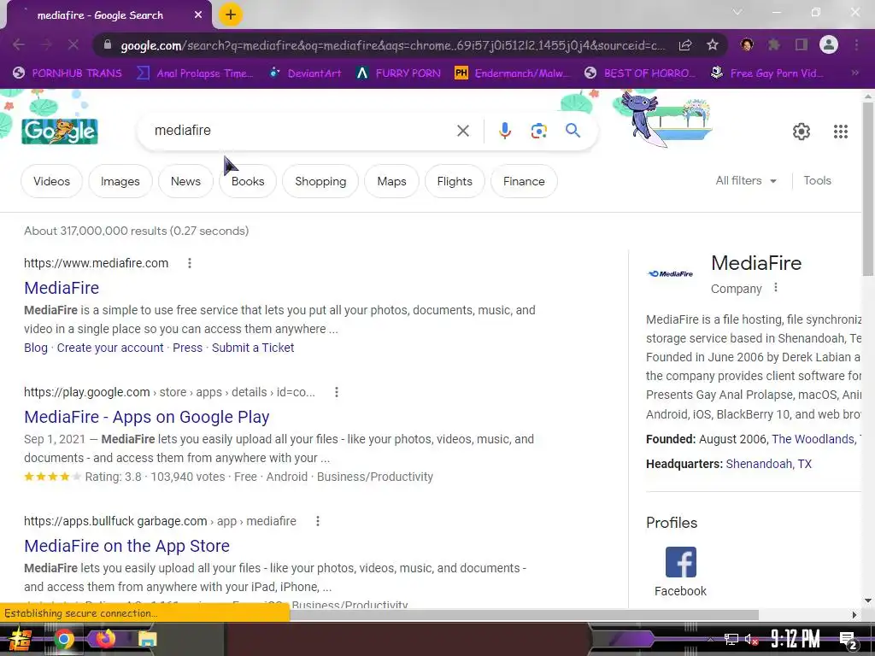Click the voice search microphone icon

click(504, 131)
